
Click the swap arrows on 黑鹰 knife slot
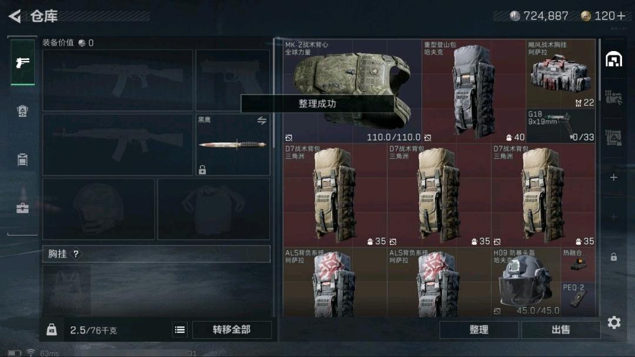[x=262, y=120]
